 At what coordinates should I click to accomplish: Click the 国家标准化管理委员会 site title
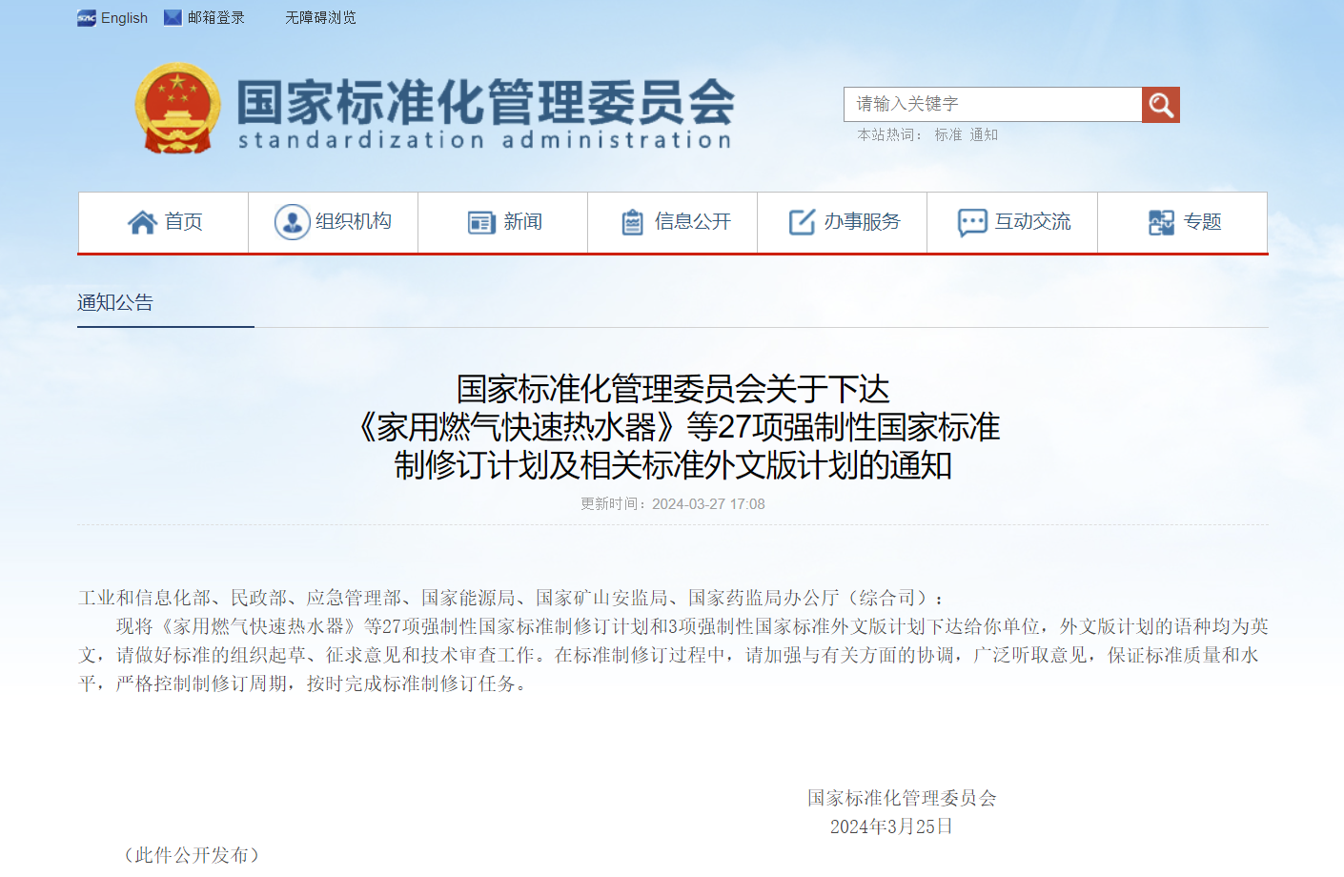click(485, 102)
